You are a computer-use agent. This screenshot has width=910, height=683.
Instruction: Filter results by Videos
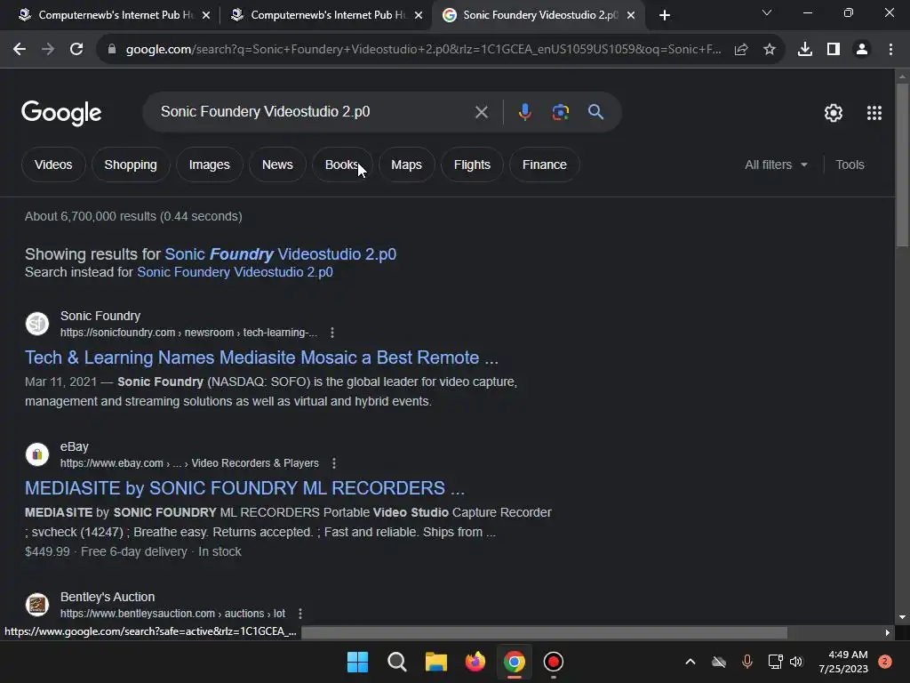point(53,165)
